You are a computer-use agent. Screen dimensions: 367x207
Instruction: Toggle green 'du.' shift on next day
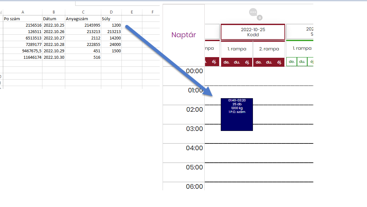pos(302,62)
